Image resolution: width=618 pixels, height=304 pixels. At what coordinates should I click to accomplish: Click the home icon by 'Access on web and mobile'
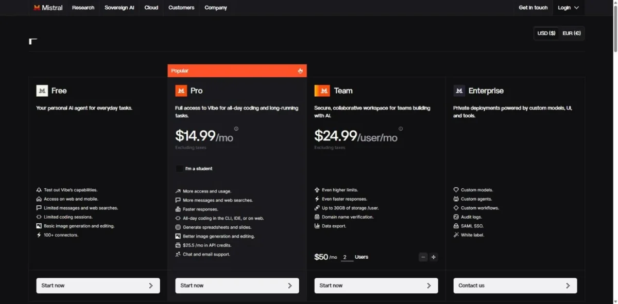(x=39, y=199)
